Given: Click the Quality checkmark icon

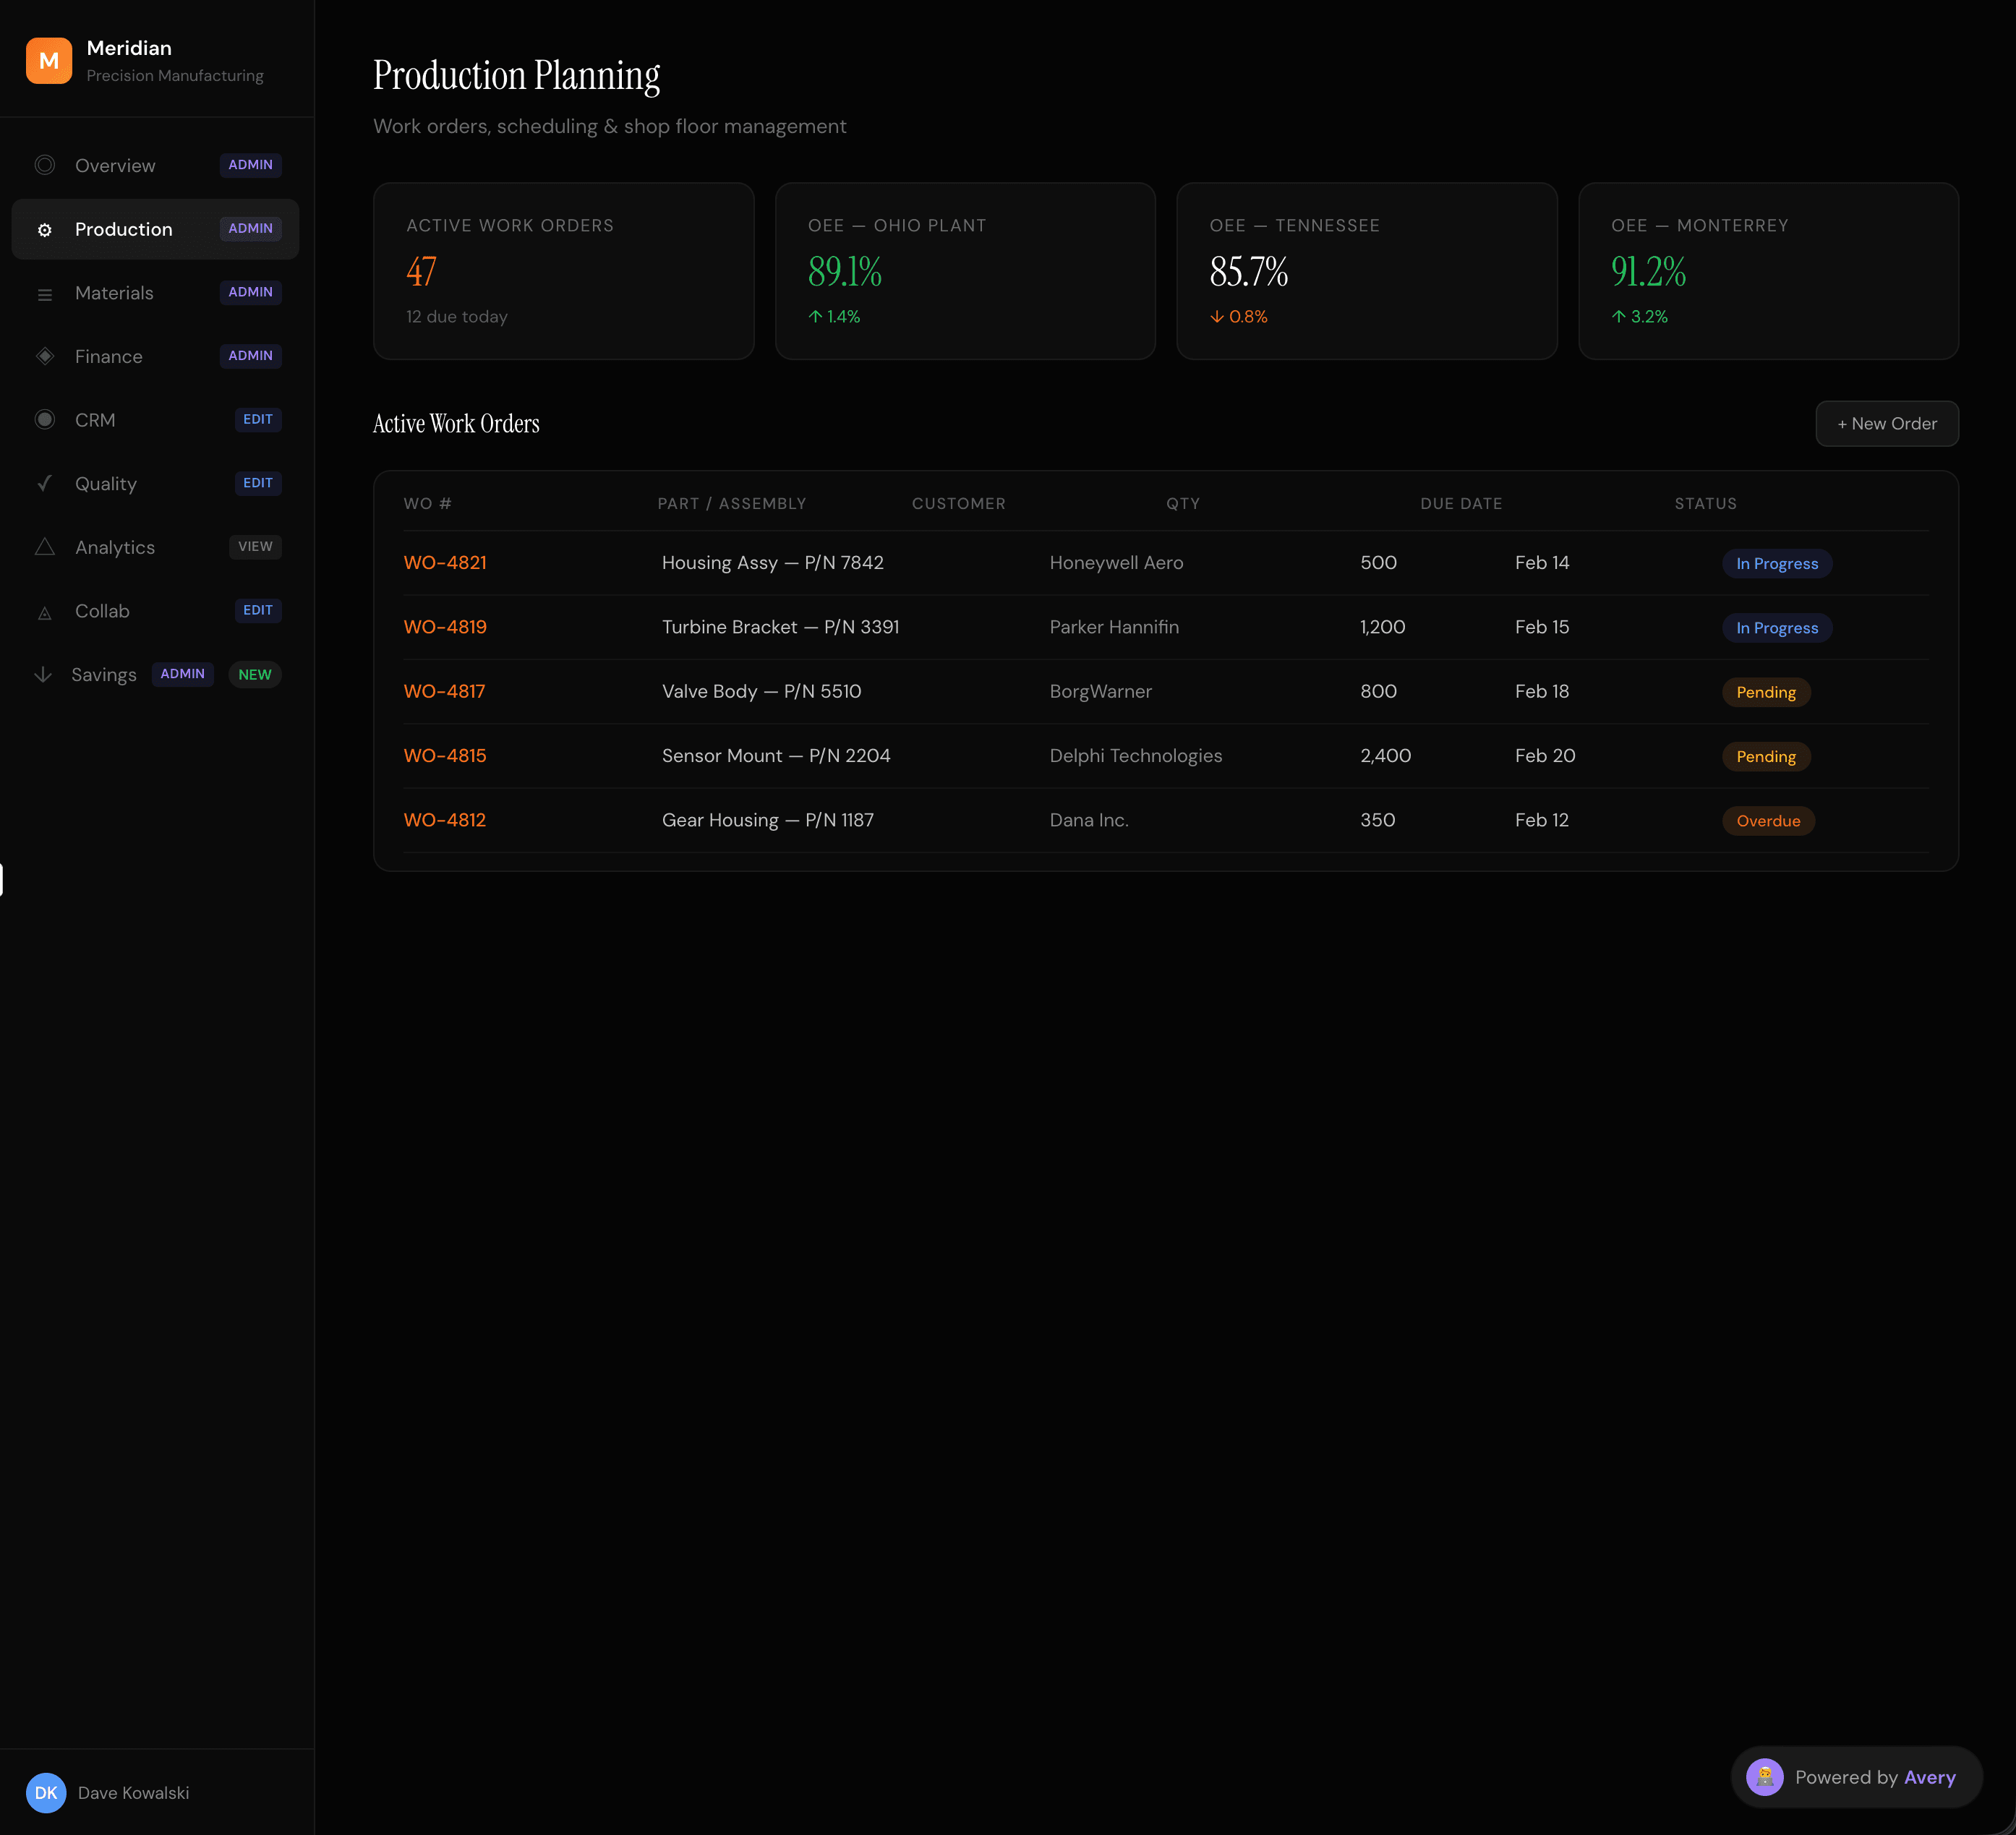Looking at the screenshot, I should point(45,483).
